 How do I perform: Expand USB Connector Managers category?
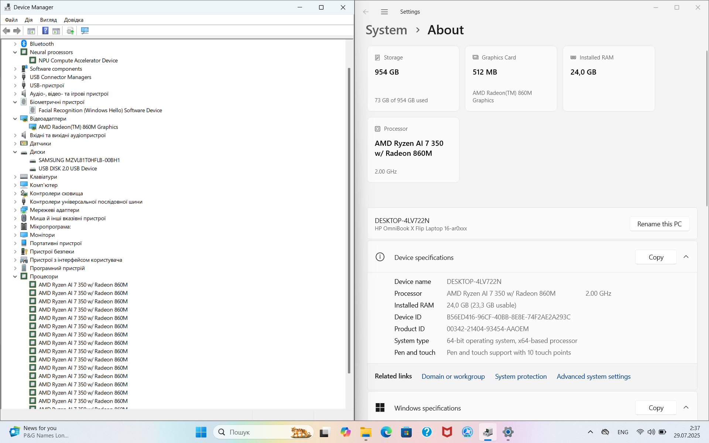click(15, 77)
